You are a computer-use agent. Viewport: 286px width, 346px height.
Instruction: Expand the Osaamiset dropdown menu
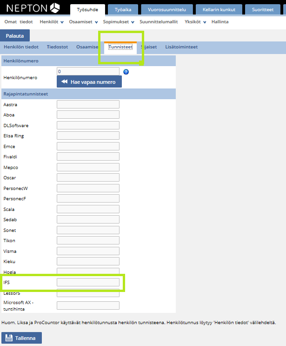point(83,22)
